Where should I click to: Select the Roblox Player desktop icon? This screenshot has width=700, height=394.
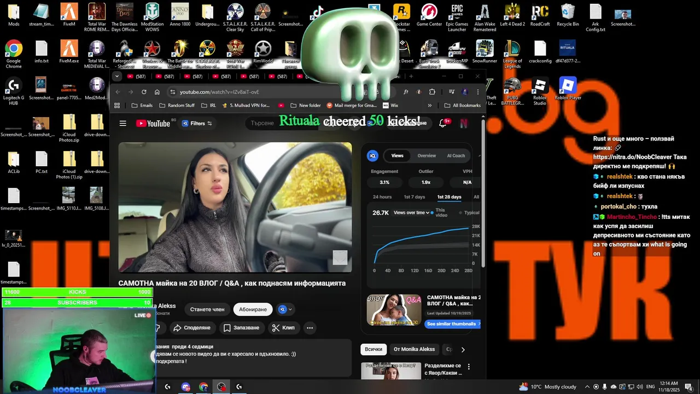pyautogui.click(x=568, y=88)
